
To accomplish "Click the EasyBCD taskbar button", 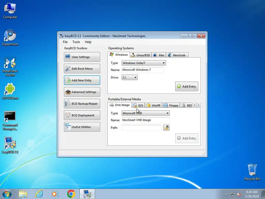I will [x=87, y=194].
